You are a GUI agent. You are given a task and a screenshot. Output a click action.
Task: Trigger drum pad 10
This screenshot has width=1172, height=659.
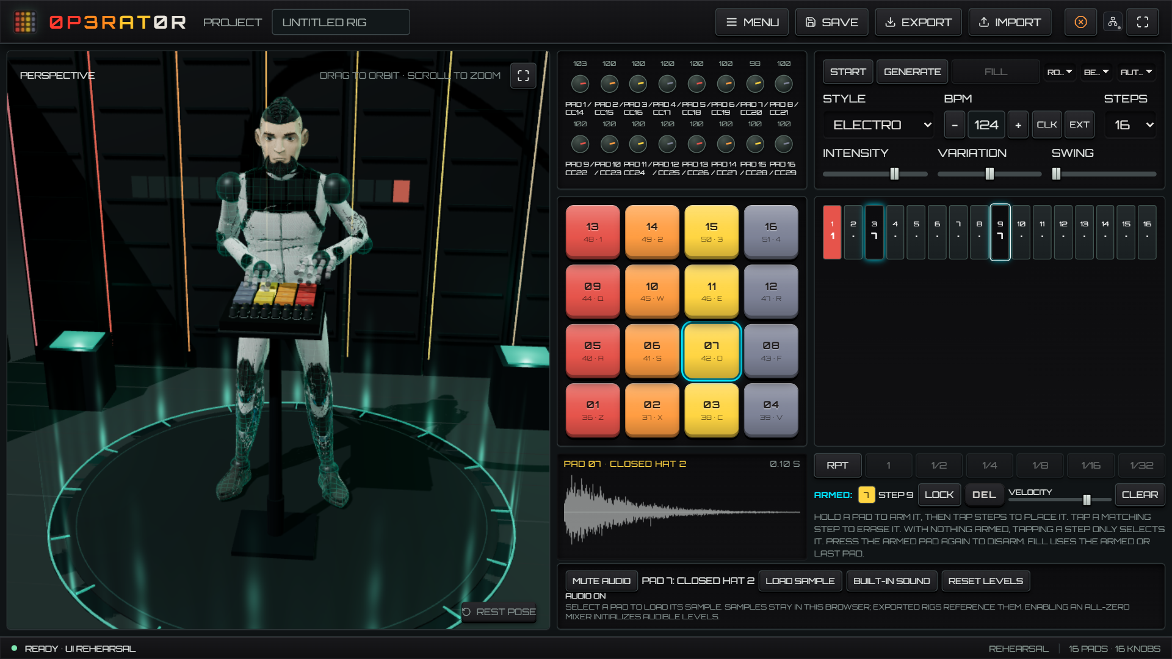652,291
